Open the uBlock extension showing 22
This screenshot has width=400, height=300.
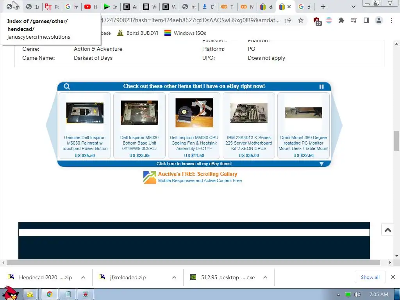point(317,21)
